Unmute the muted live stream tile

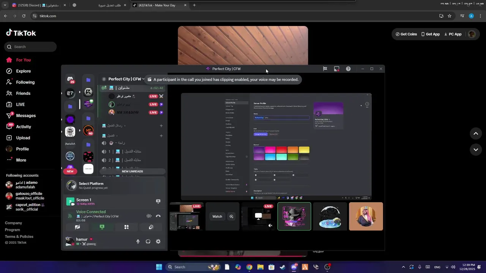pyautogui.click(x=270, y=226)
